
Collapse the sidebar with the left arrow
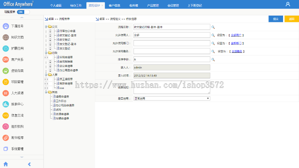29,164
